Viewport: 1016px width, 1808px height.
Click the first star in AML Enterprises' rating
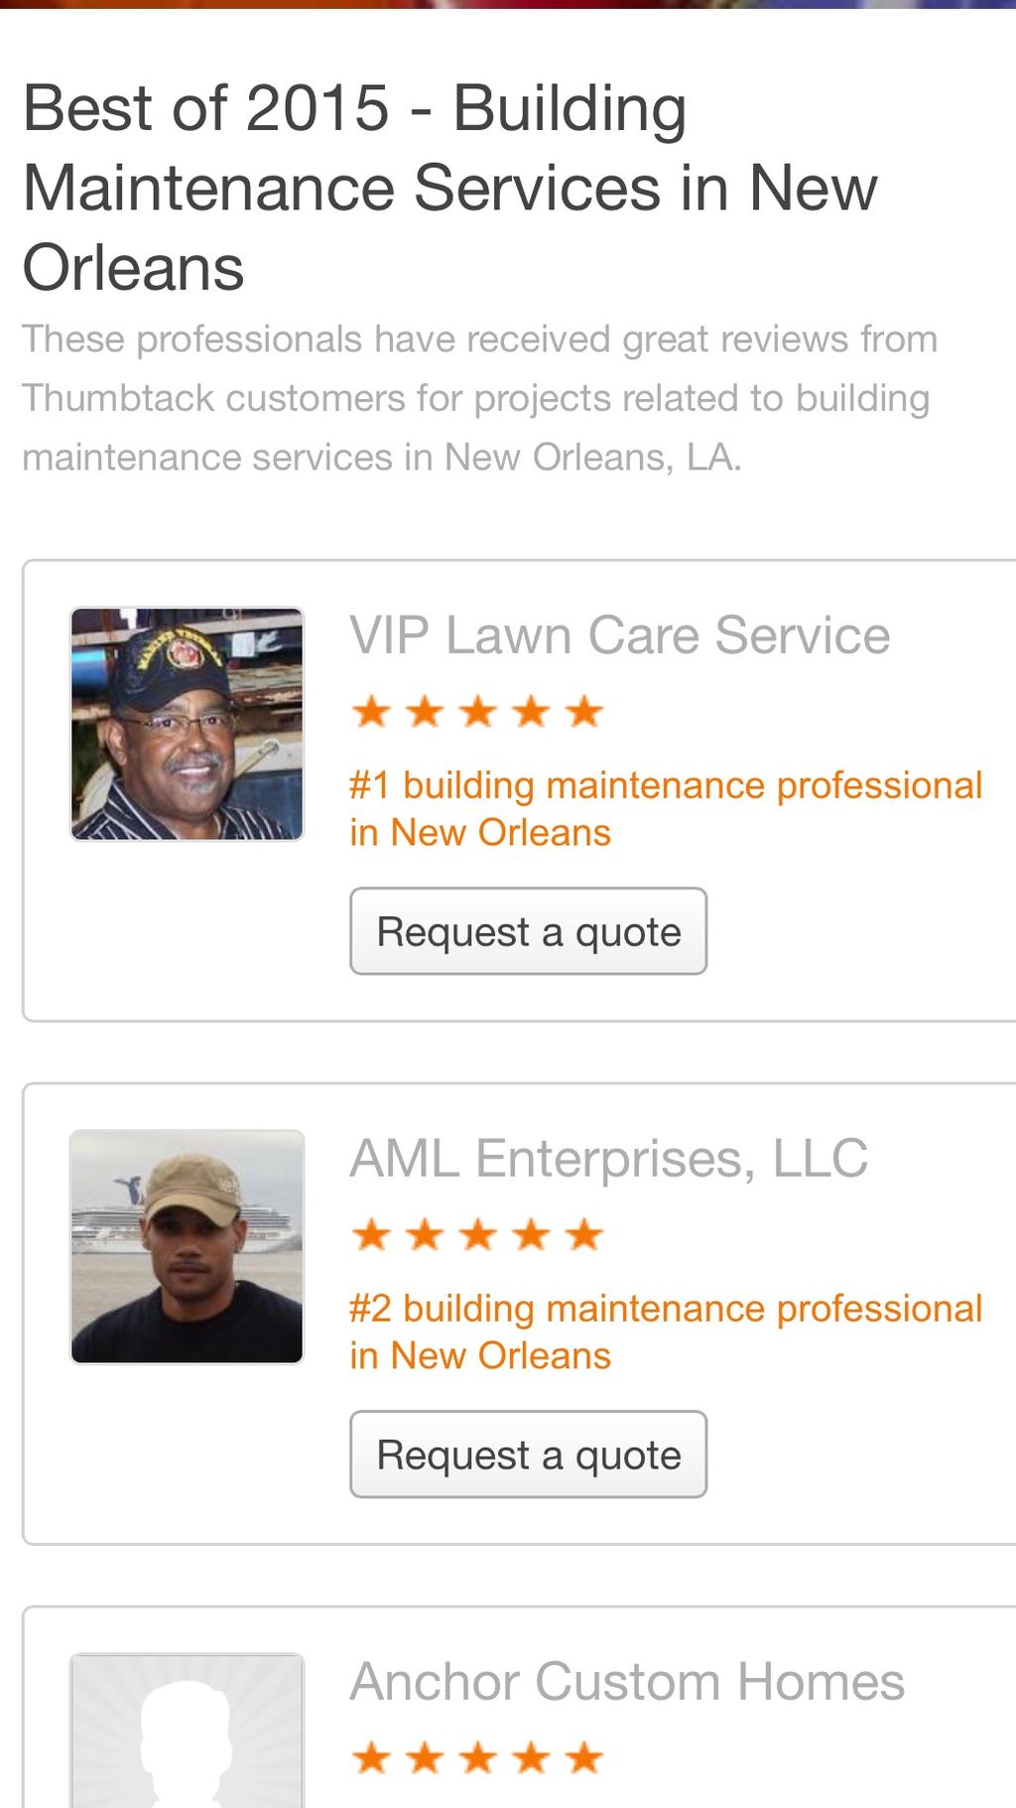point(372,1235)
